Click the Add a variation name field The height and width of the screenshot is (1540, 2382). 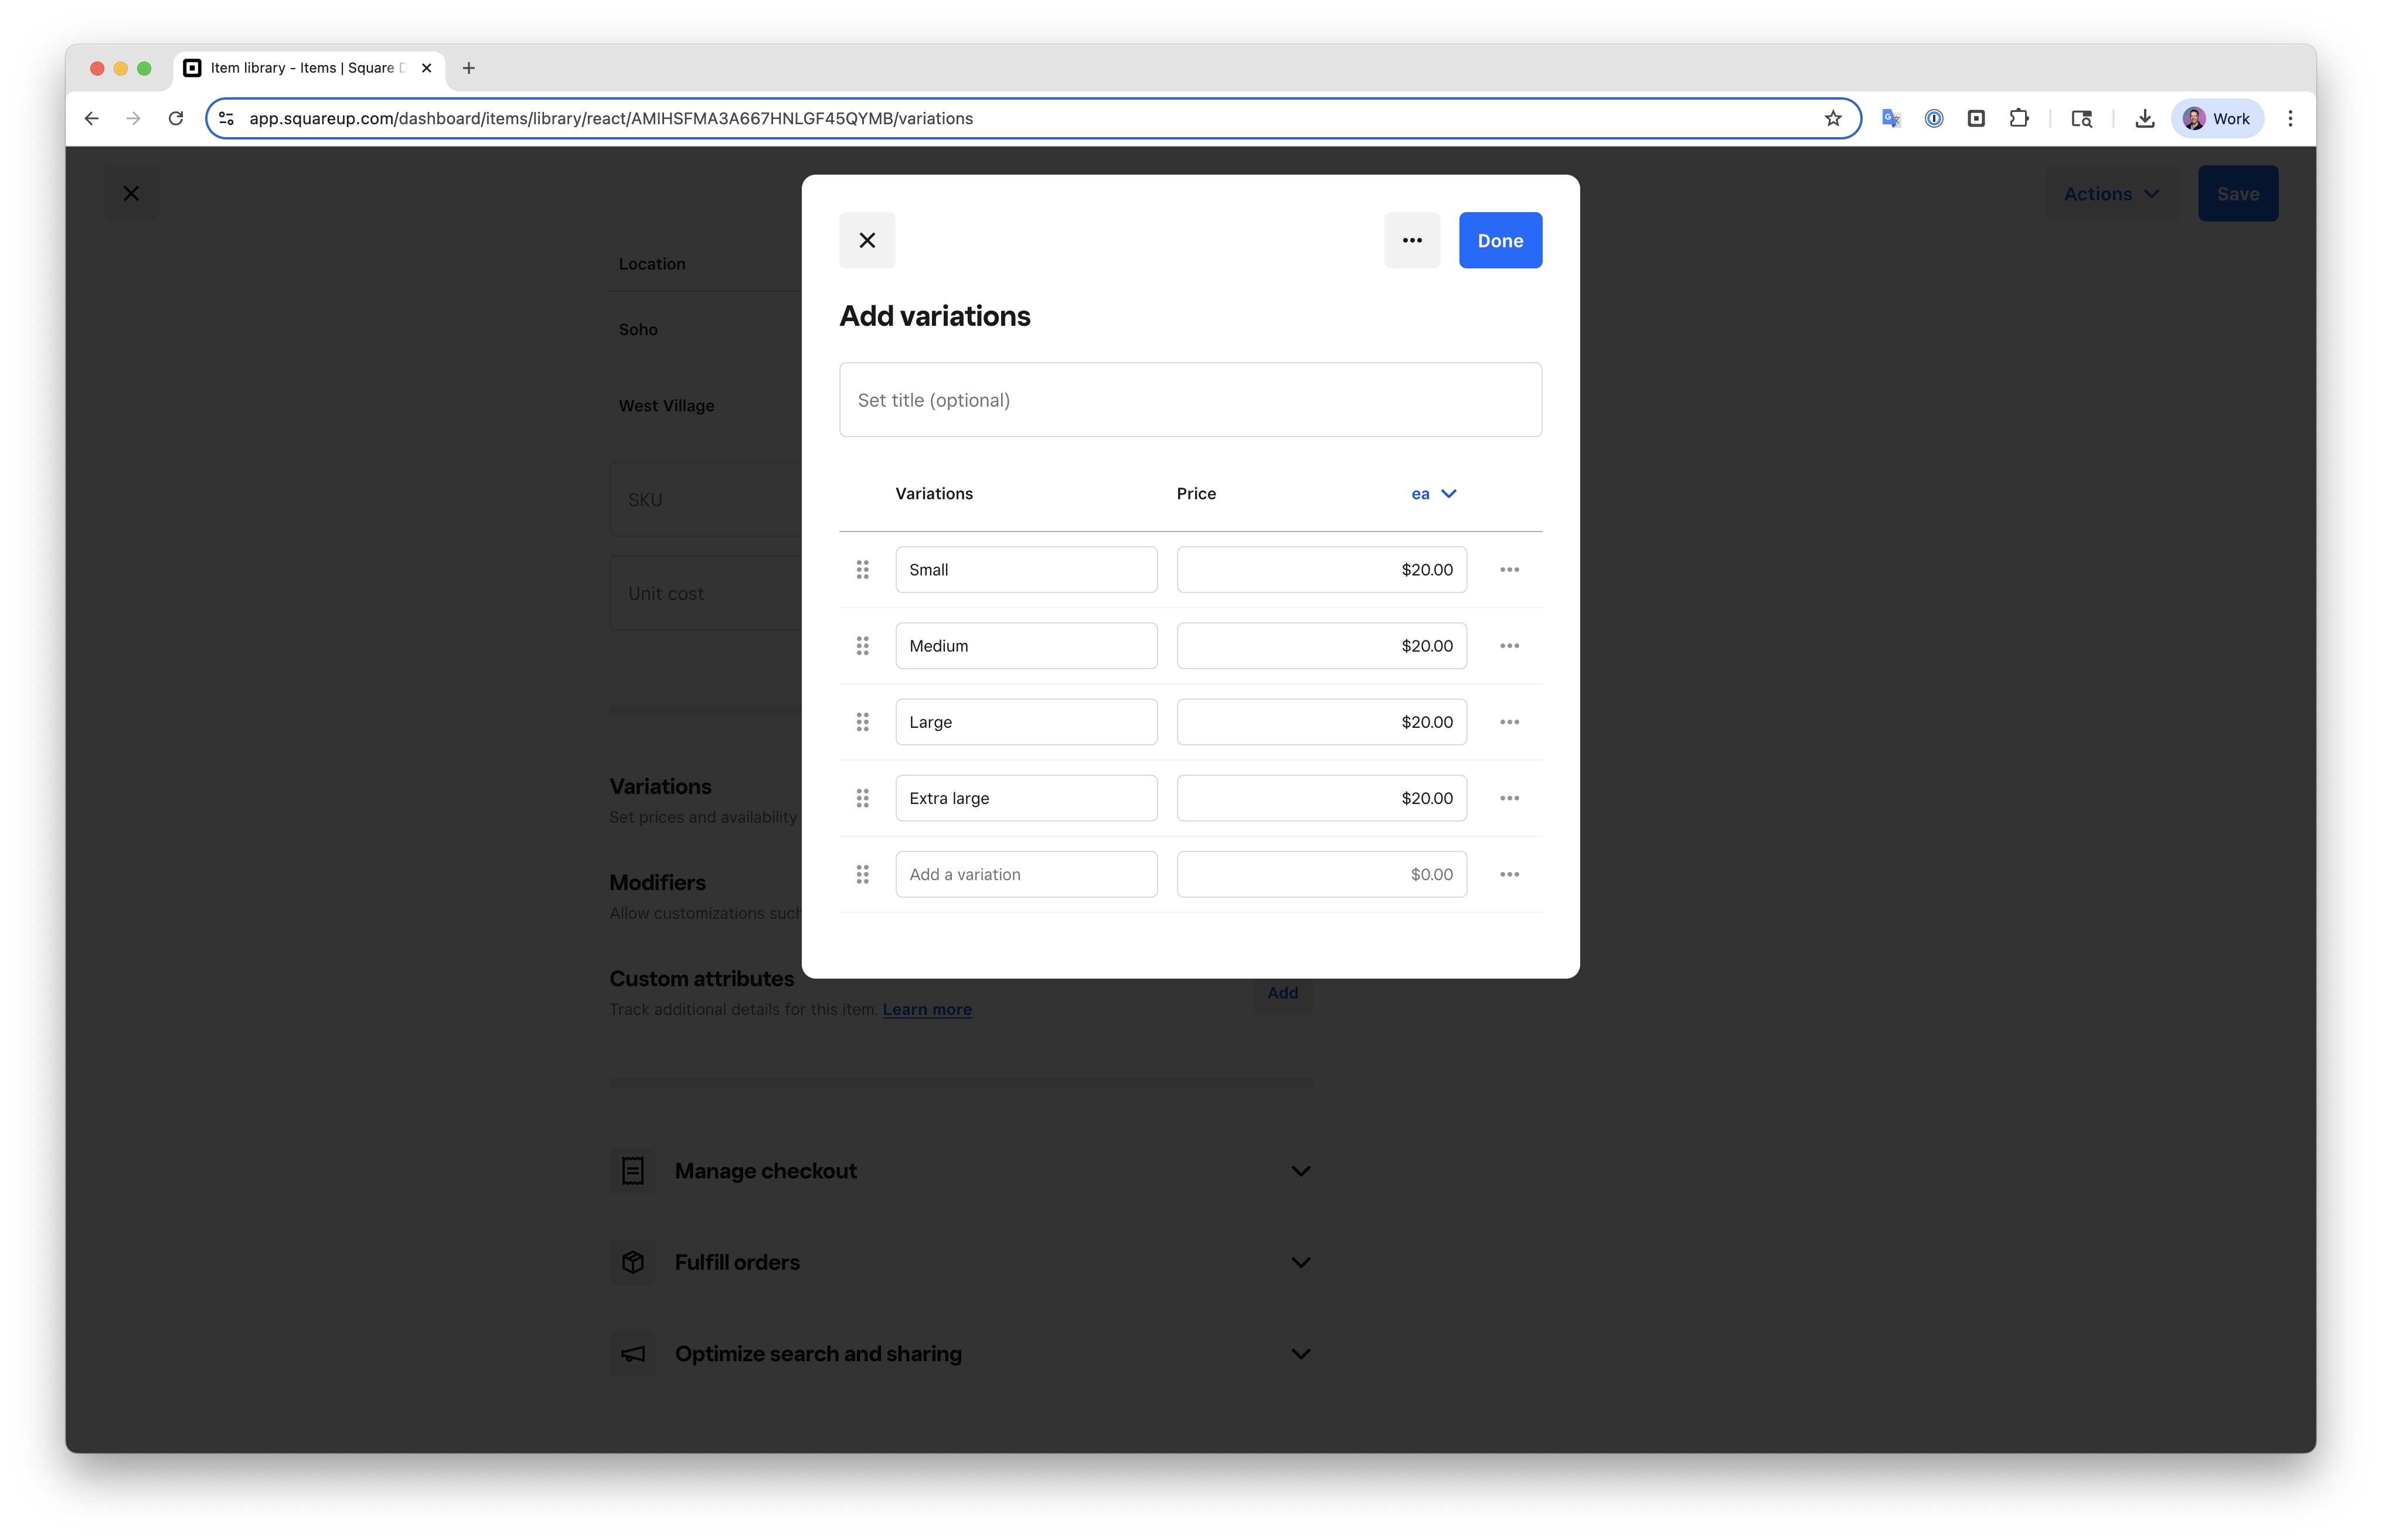pos(1025,875)
